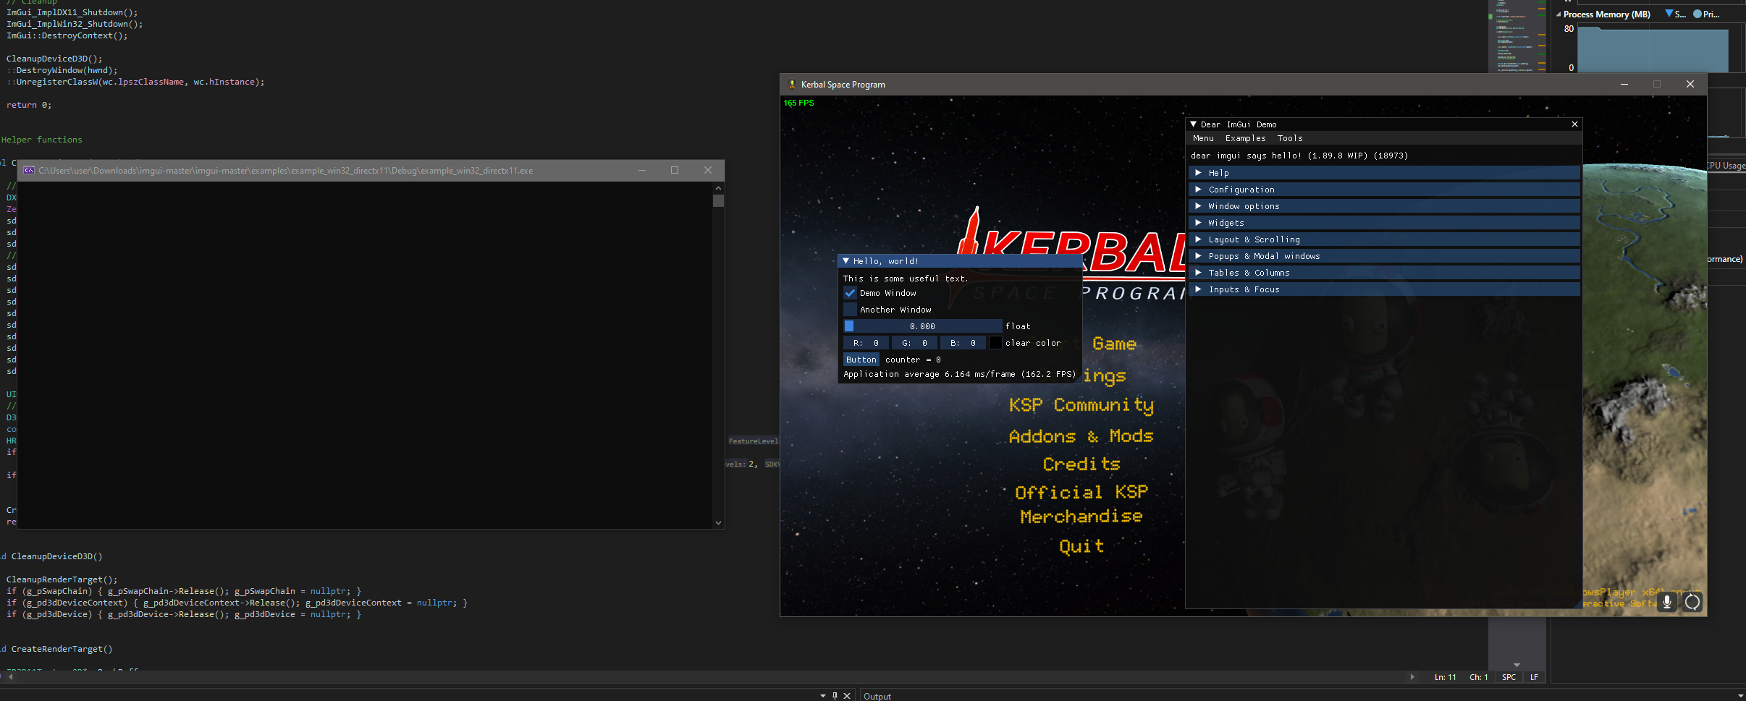The height and width of the screenshot is (701, 1746).
Task: Click the 165 FPS counter text
Action: [798, 103]
